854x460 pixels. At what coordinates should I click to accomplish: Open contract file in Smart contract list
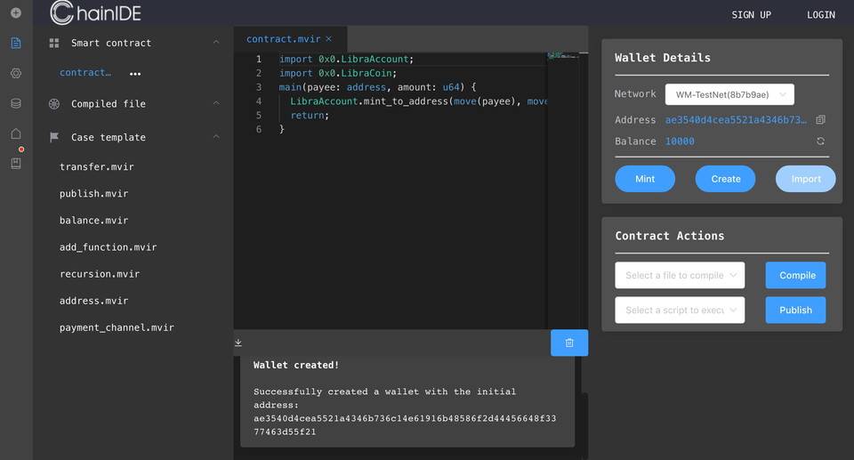point(85,72)
